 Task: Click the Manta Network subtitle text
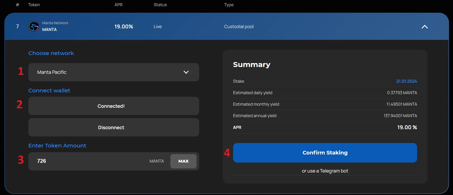tap(55, 23)
